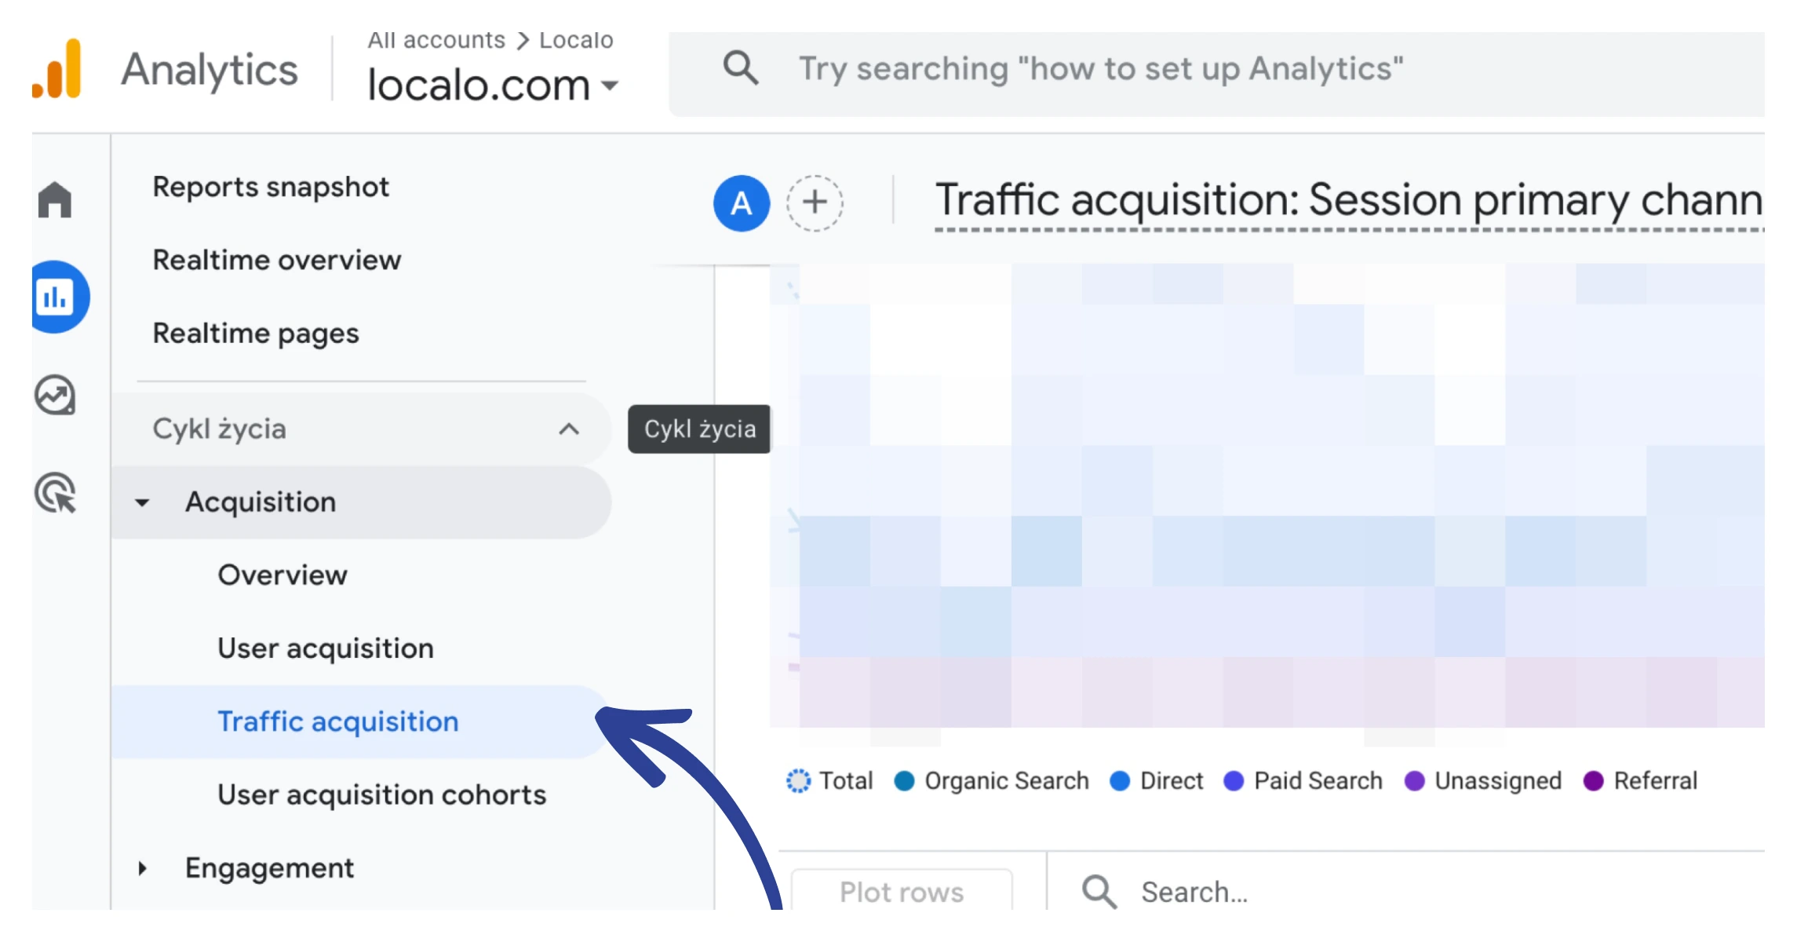Toggle the Total series in legend
Image resolution: width=1797 pixels, height=942 pixels.
[x=830, y=781]
